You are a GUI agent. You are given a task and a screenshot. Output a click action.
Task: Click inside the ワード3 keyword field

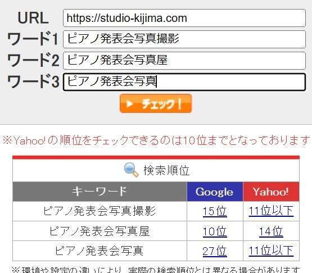184,82
